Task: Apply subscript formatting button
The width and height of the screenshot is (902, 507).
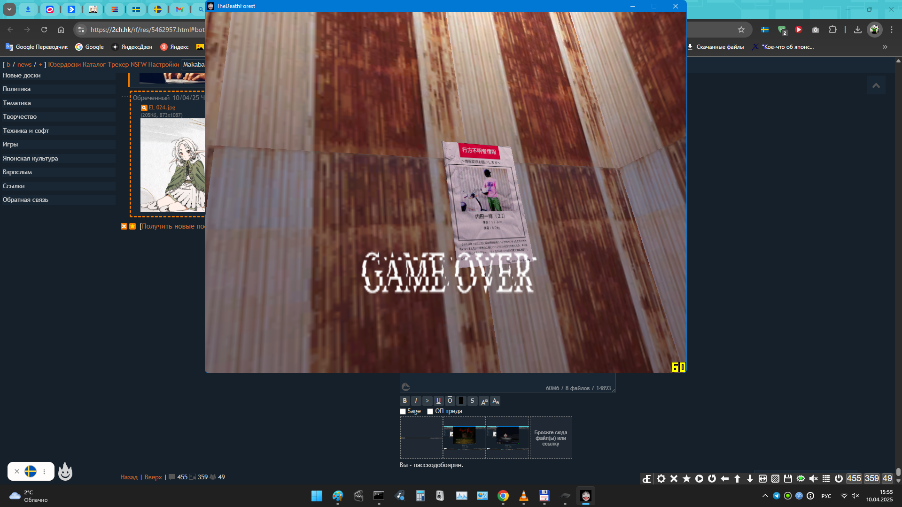Action: point(495,401)
